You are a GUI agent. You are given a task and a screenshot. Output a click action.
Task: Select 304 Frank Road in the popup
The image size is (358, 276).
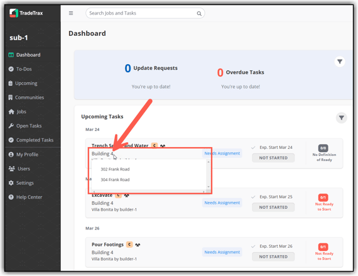coord(115,180)
